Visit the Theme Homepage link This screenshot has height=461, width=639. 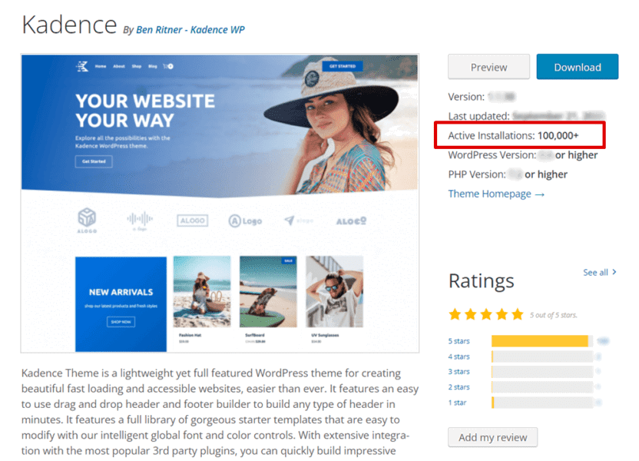[x=496, y=194]
